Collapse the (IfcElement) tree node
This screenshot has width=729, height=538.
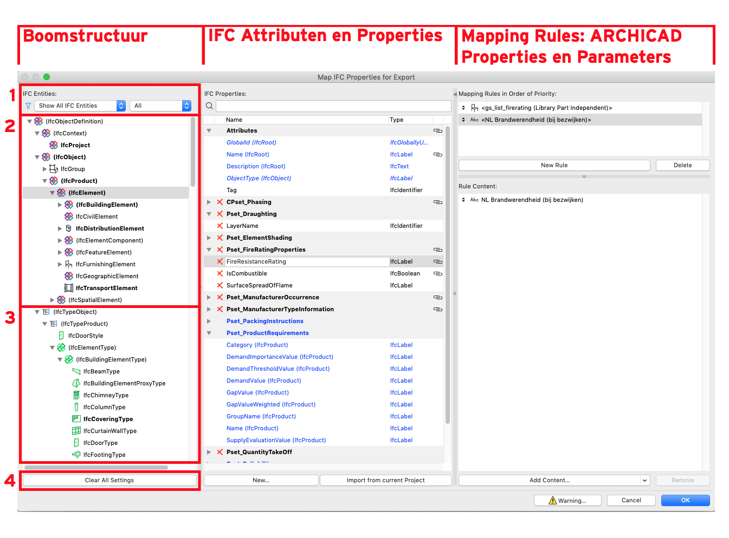click(53, 193)
